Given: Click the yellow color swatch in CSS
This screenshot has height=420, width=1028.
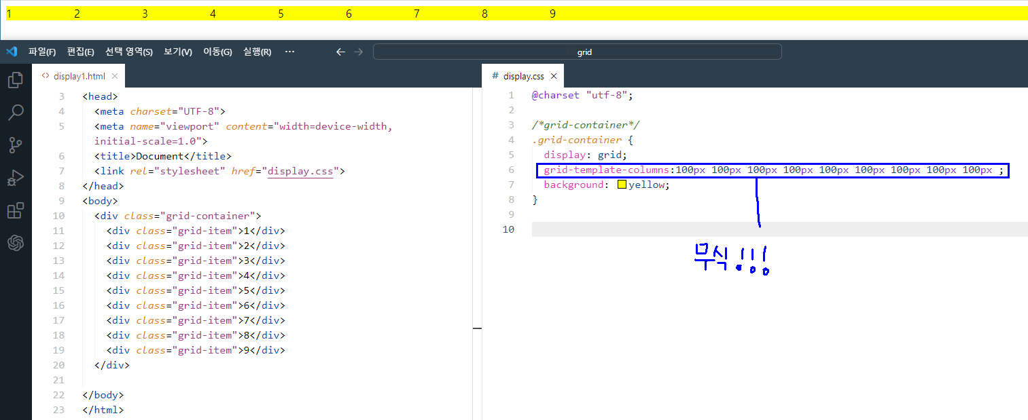Looking at the screenshot, I should [x=622, y=185].
